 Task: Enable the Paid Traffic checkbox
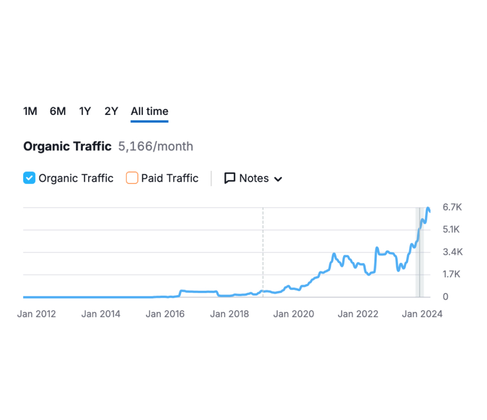click(x=132, y=178)
